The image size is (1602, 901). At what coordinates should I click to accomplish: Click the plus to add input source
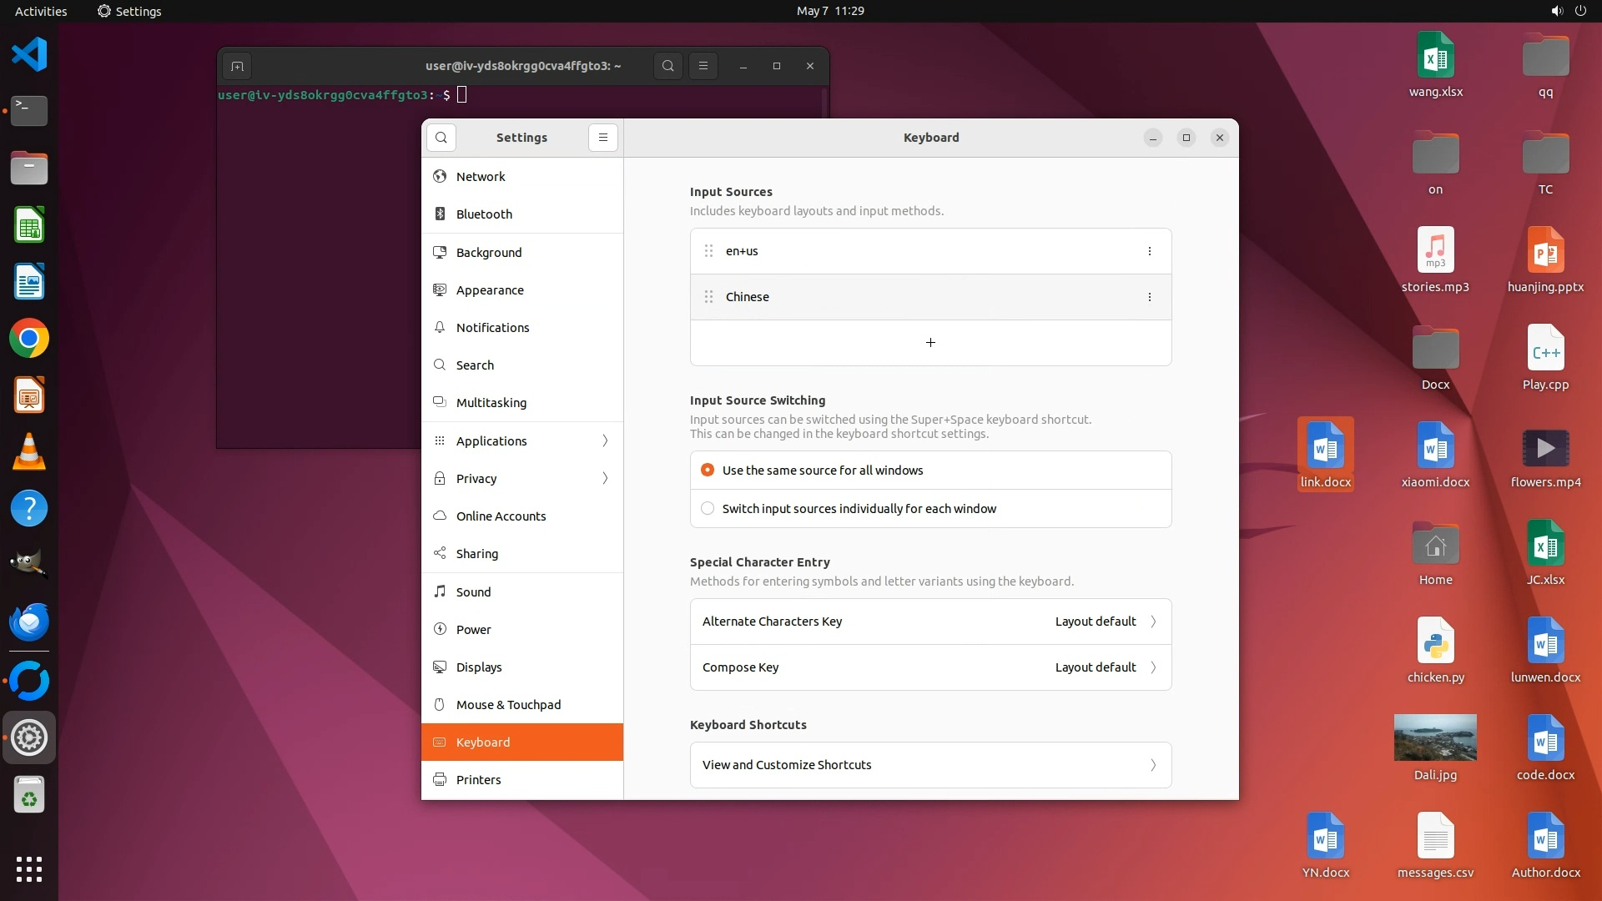coord(930,343)
